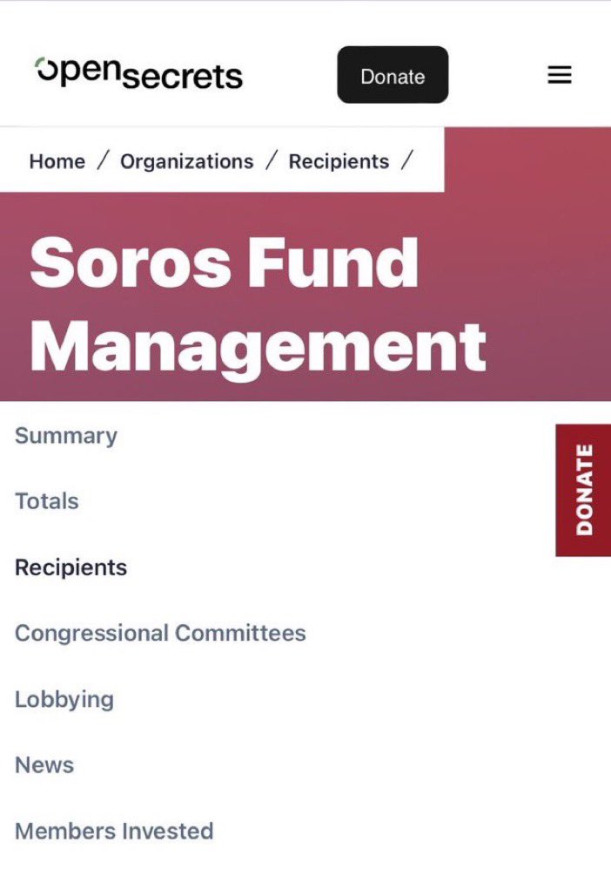
Task: Click the trailing slash after Recipients breadcrumb
Action: (x=406, y=161)
